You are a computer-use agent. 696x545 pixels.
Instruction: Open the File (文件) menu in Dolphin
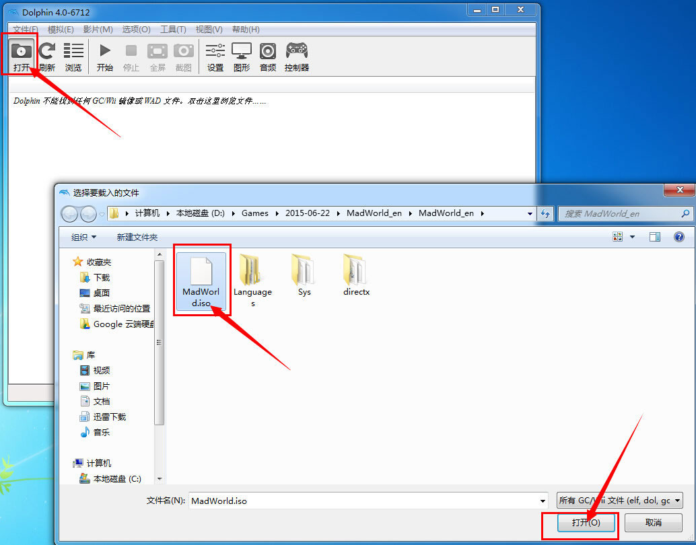click(x=26, y=30)
